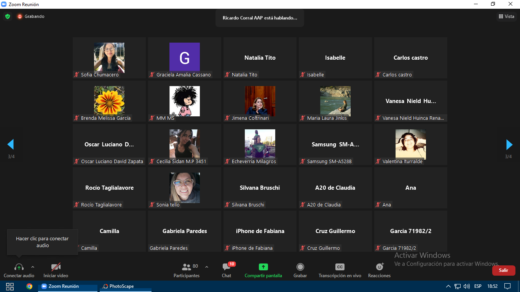Screen dimensions: 520x292
Task: Click Carlos castro's muted microphone icon
Action: (x=378, y=75)
